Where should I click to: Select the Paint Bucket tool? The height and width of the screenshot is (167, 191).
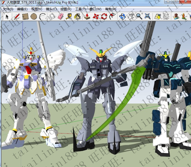[77, 17]
